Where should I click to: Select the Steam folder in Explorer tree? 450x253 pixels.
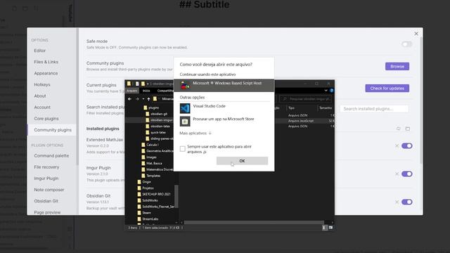(144, 212)
